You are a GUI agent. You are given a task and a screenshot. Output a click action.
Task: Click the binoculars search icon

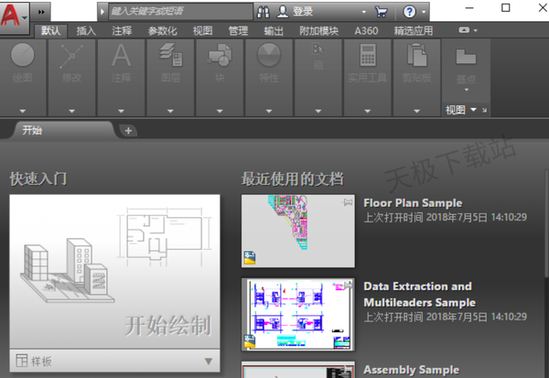click(x=263, y=11)
